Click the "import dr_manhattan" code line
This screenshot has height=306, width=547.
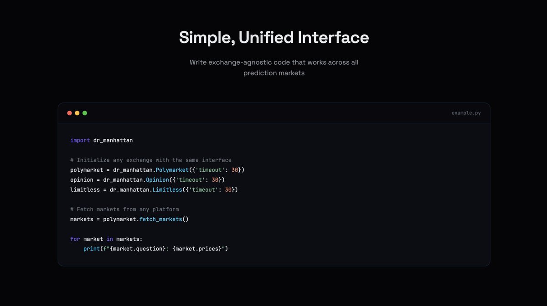[x=102, y=140]
